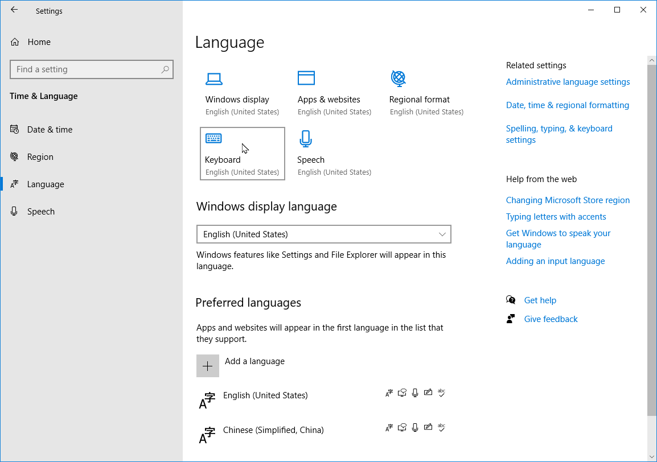The height and width of the screenshot is (462, 657).
Task: Go to Date & time section
Action: tap(50, 130)
